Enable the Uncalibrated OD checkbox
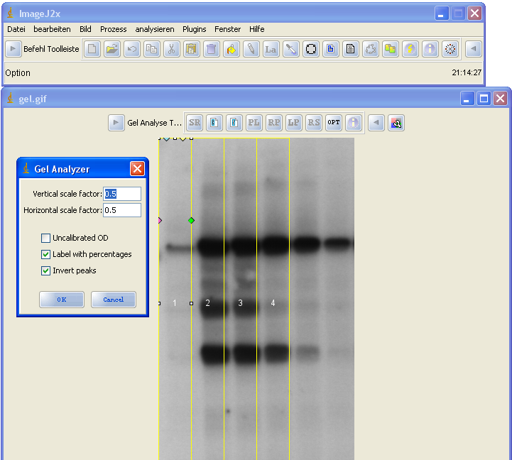The width and height of the screenshot is (512, 460). point(45,238)
